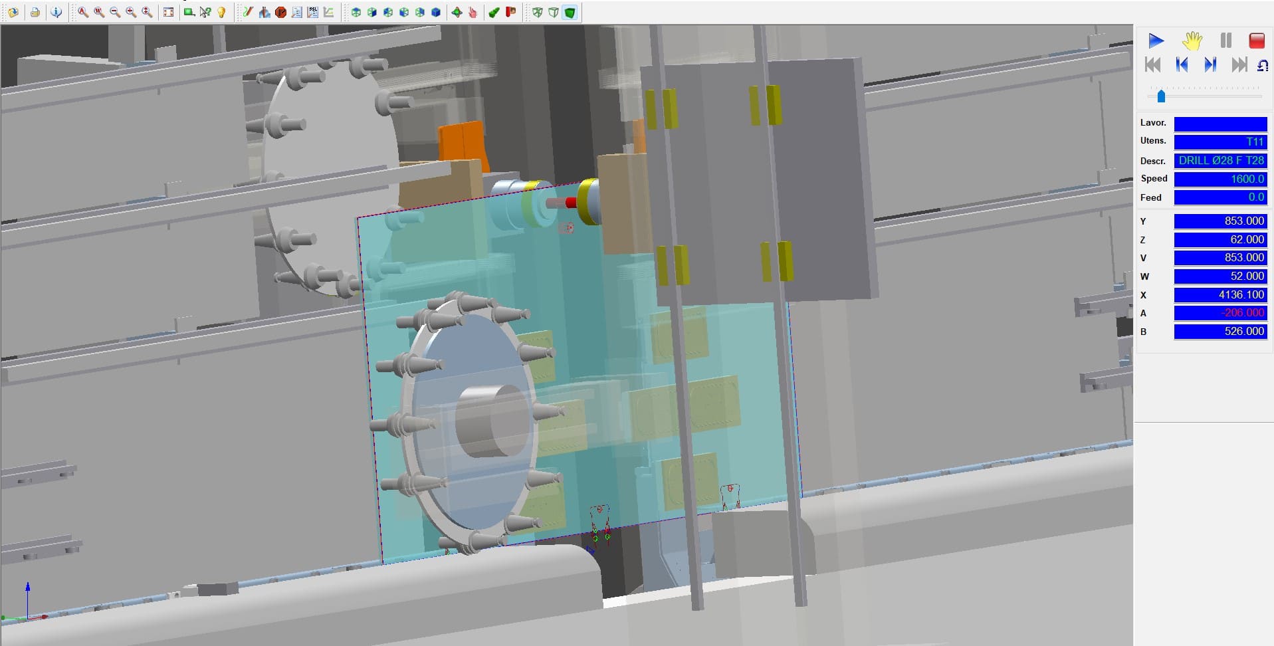The width and height of the screenshot is (1274, 646).
Task: Click the zoom in magnifier icon
Action: (131, 12)
